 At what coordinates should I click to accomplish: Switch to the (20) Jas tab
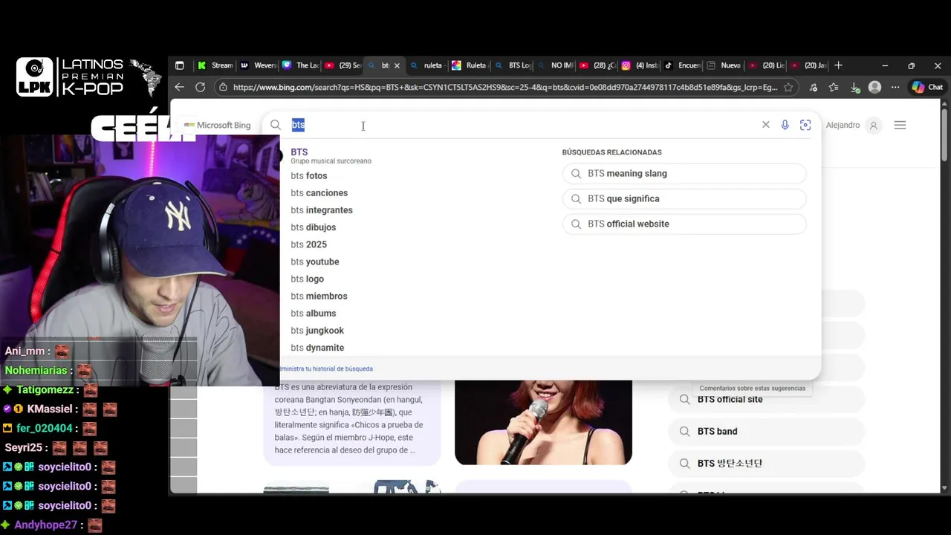pos(808,65)
